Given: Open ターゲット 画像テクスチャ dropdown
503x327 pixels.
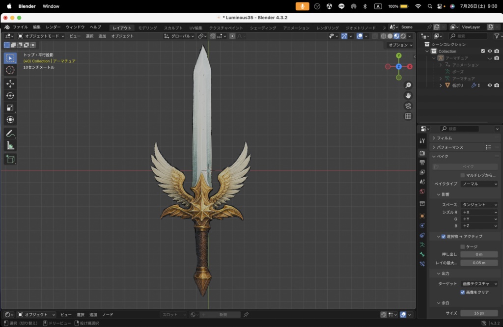Looking at the screenshot, I should pos(479,284).
